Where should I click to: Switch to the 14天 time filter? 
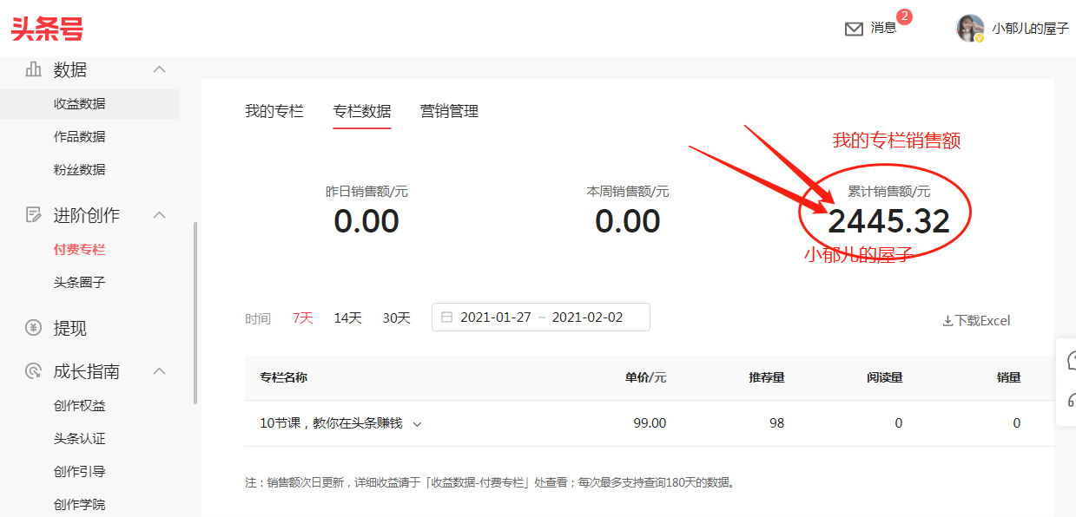(x=347, y=317)
